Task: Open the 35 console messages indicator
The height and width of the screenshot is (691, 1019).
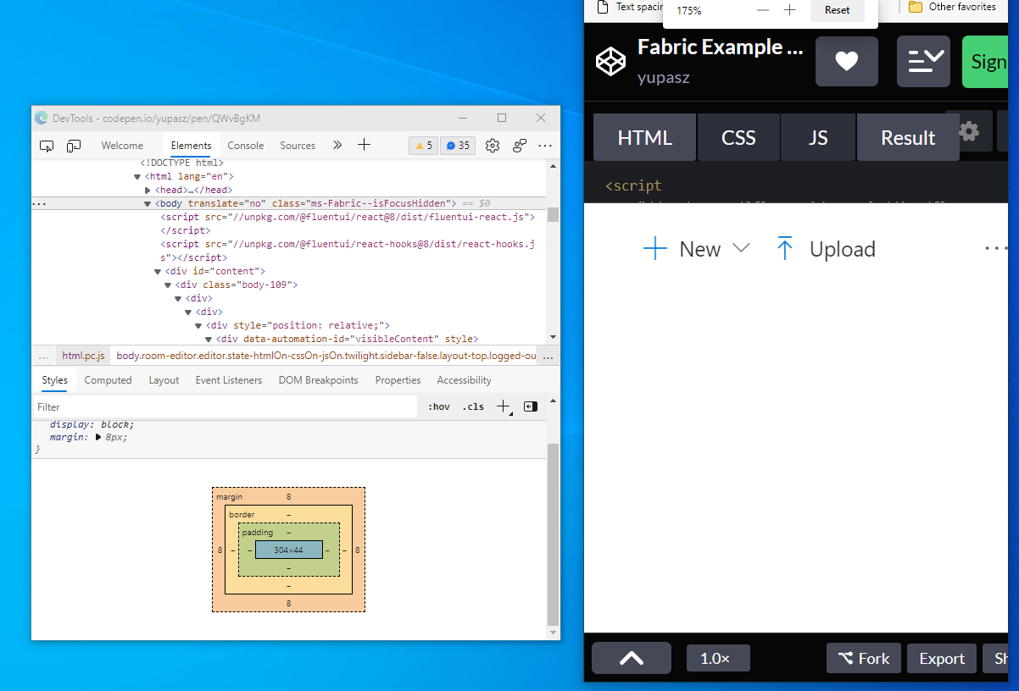Action: (x=457, y=146)
